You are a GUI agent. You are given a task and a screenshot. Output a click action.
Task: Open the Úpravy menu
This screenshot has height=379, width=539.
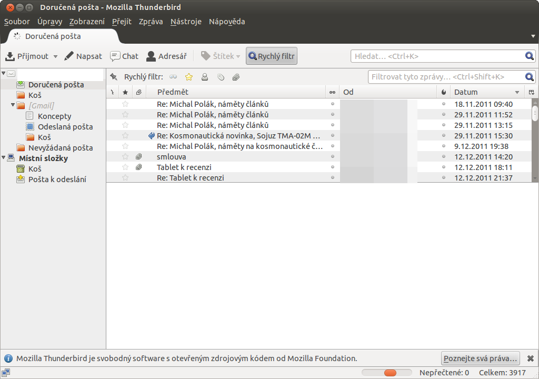point(50,22)
